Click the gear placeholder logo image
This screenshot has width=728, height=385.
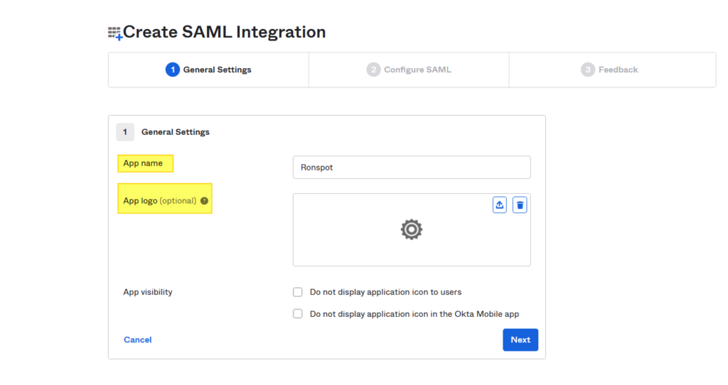pos(412,229)
